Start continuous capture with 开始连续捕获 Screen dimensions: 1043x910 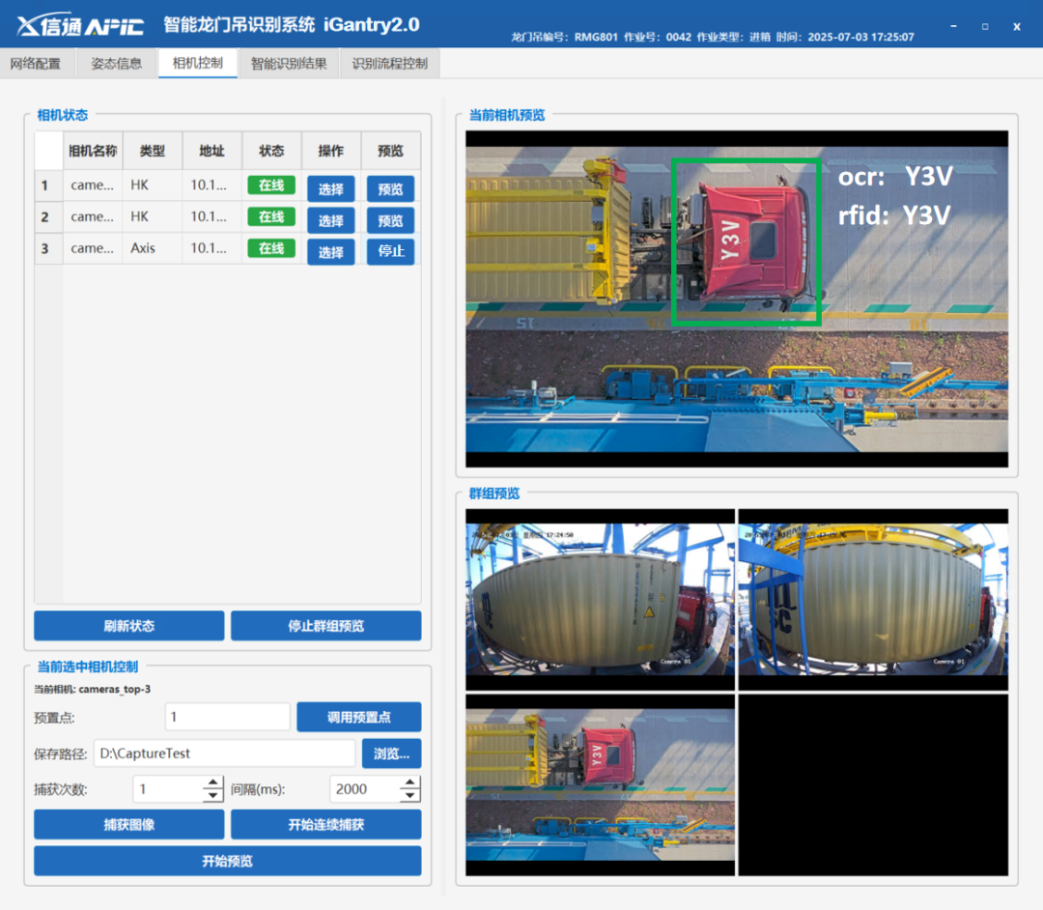325,824
